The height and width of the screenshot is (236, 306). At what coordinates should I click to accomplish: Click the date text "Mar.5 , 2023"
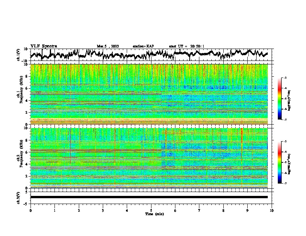point(108,46)
